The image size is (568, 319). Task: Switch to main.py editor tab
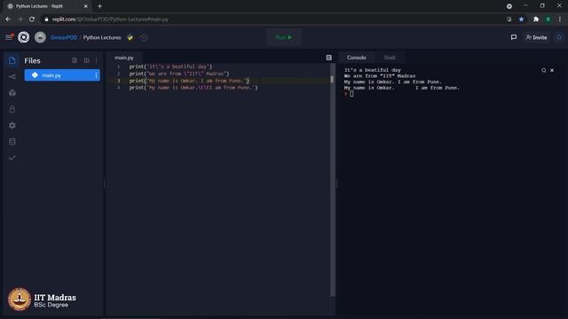pos(124,58)
